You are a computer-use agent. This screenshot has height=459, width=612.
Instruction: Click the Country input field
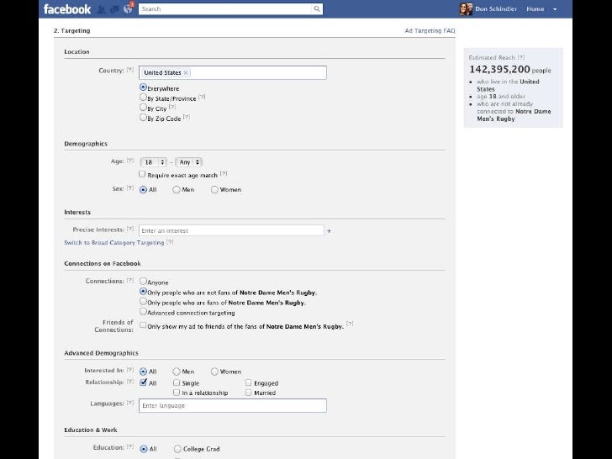[x=233, y=72]
